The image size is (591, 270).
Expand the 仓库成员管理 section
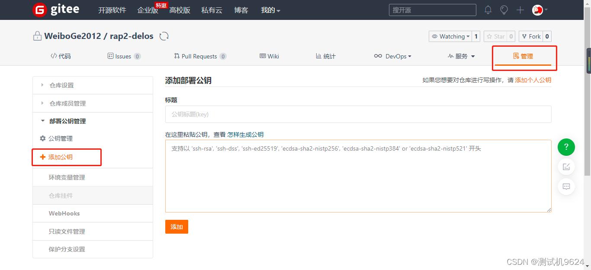(93, 103)
